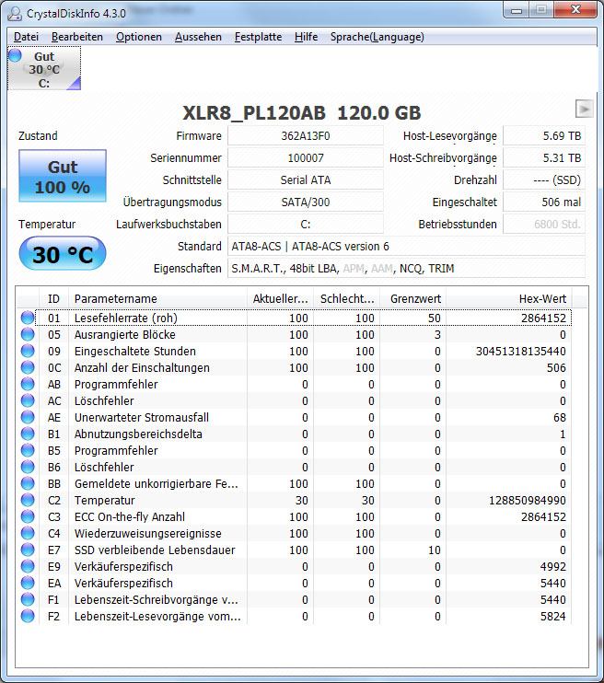Click the Eigenschaften field with S.M.A.R.T.

406,269
